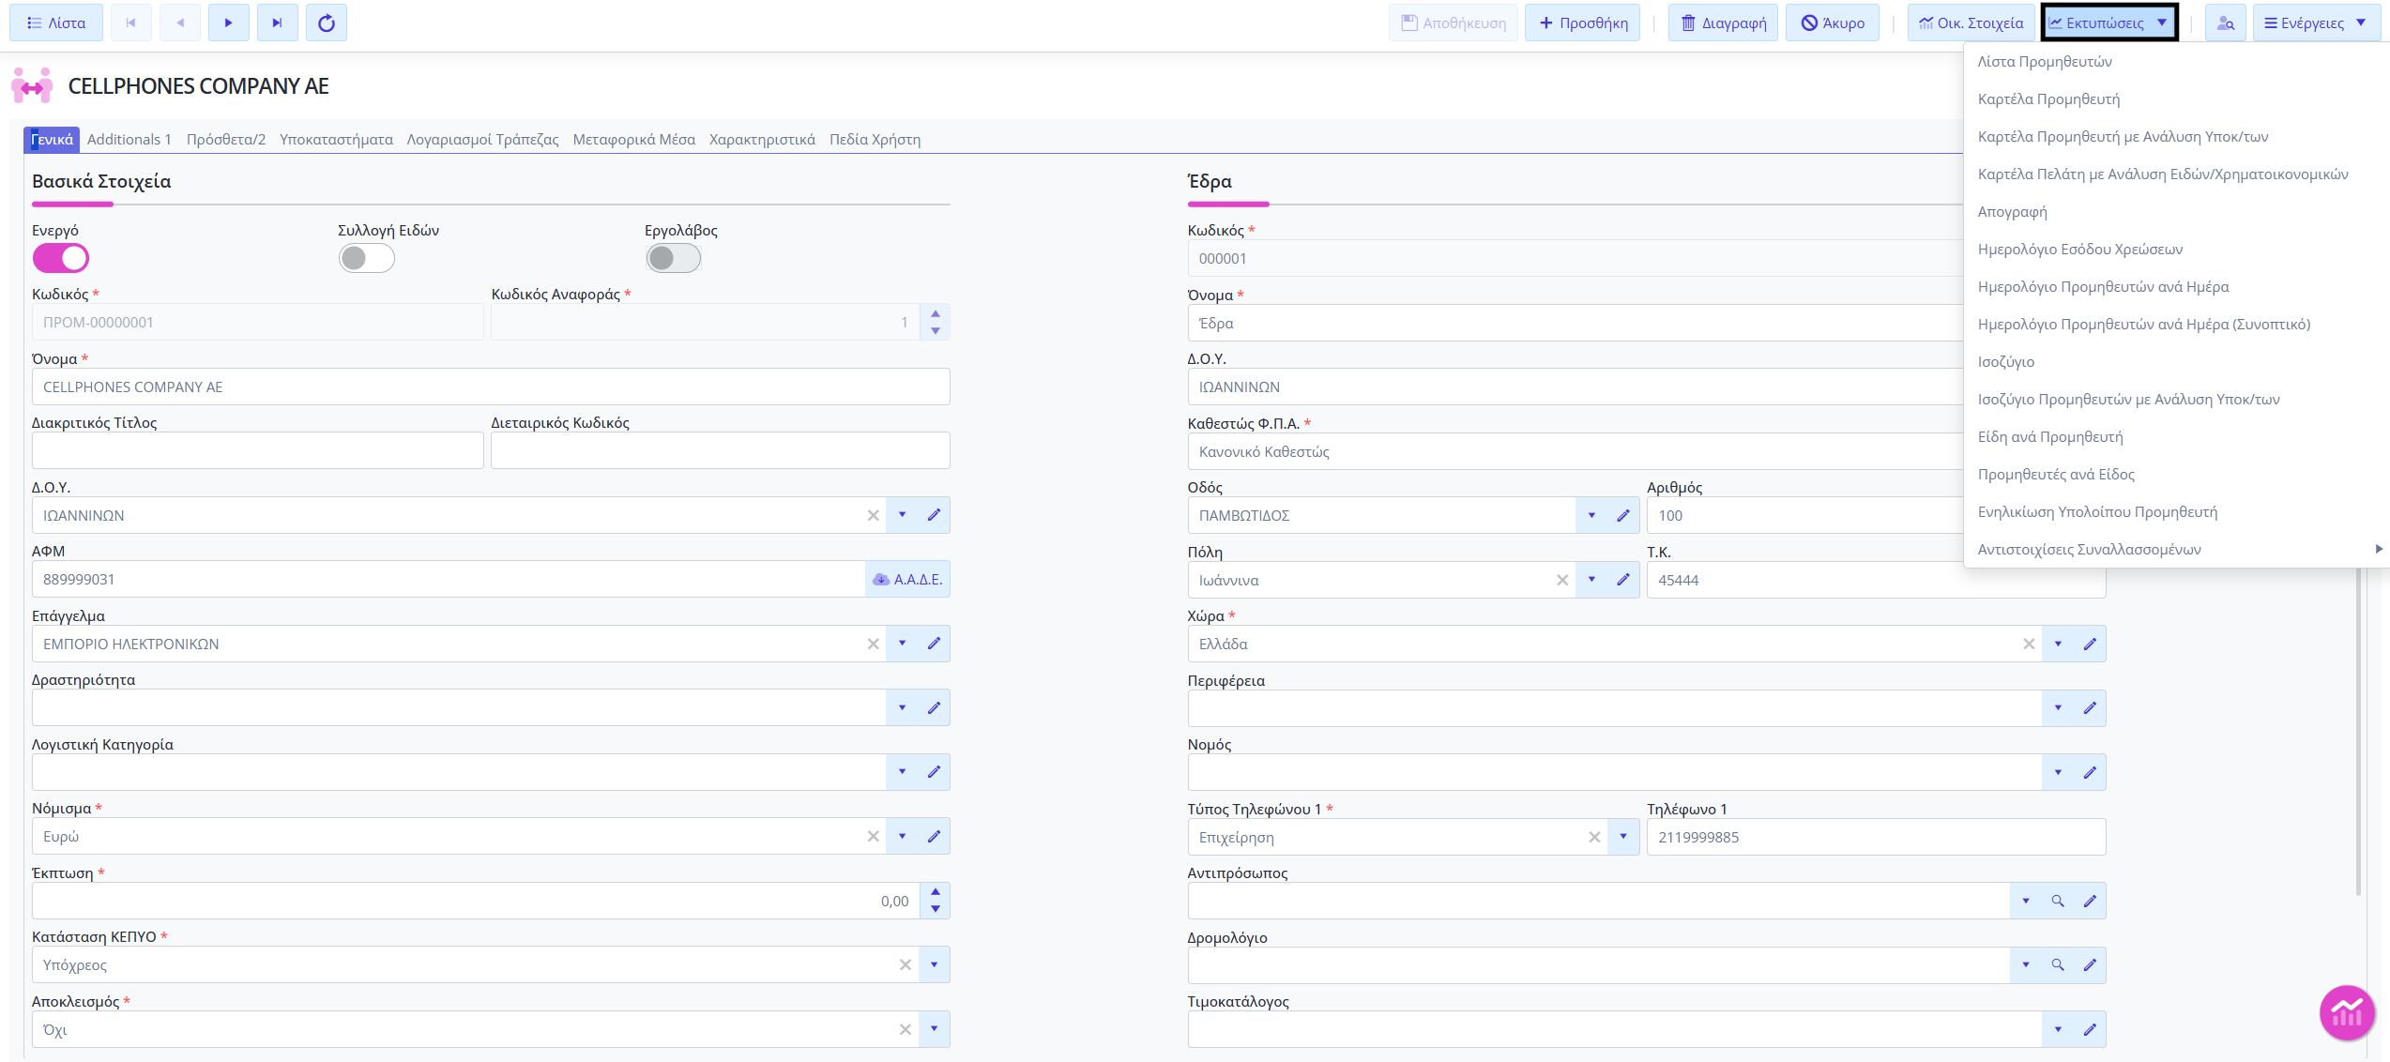Expand the Επάγγελμα dropdown
The height and width of the screenshot is (1062, 2390).
(x=903, y=644)
